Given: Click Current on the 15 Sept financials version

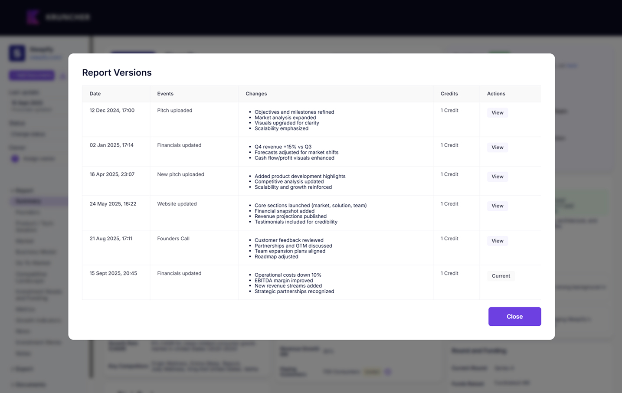Looking at the screenshot, I should (x=501, y=275).
